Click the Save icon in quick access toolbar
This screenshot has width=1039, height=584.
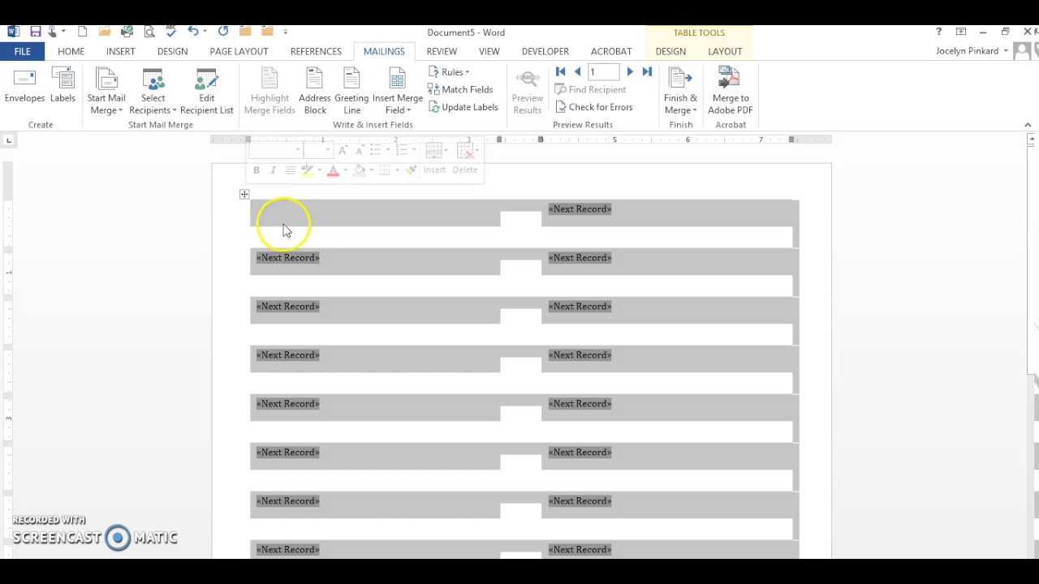35,32
